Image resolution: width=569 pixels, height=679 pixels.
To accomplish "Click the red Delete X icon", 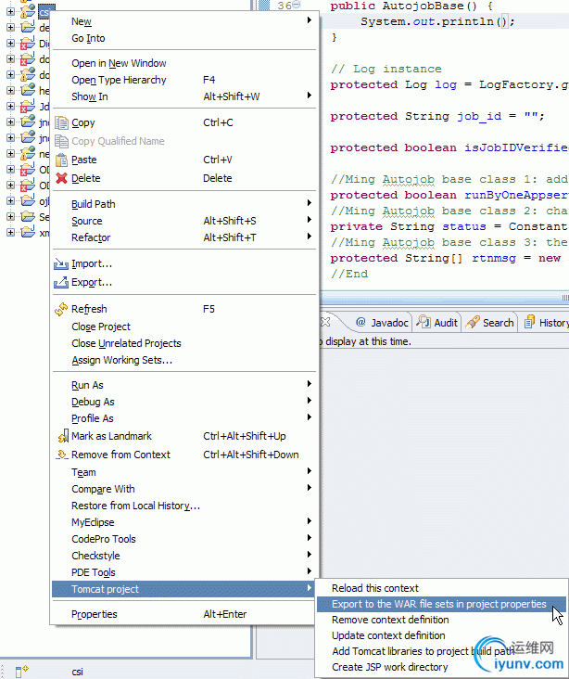I will pyautogui.click(x=62, y=178).
